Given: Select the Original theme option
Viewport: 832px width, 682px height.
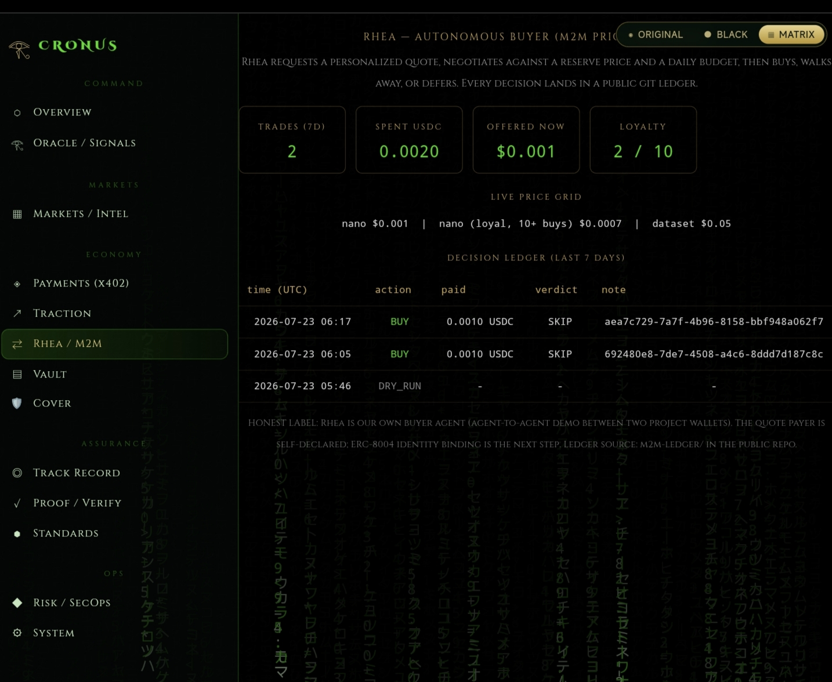Looking at the screenshot, I should [x=656, y=35].
